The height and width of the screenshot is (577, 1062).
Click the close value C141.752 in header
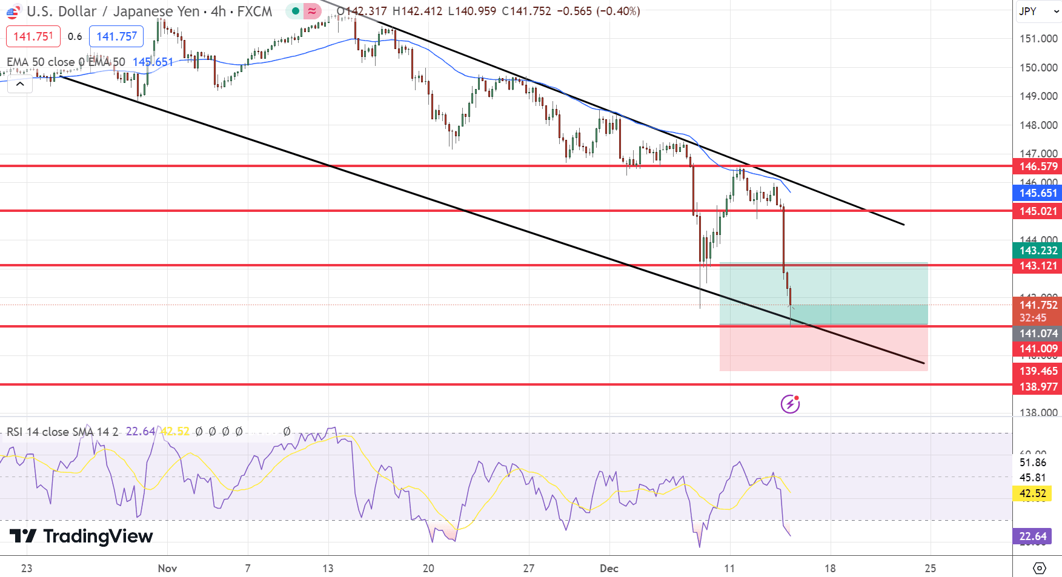pos(526,11)
